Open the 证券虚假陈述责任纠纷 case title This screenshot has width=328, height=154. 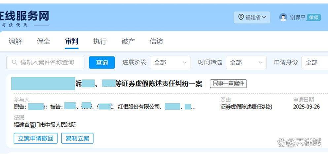click(x=159, y=84)
